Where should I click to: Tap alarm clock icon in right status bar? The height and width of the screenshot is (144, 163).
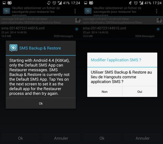tap(136, 3)
